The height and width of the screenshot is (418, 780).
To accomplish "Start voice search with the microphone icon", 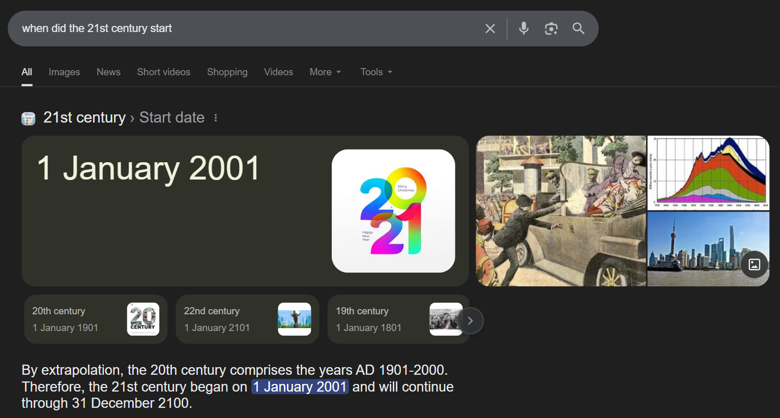I will tap(524, 28).
